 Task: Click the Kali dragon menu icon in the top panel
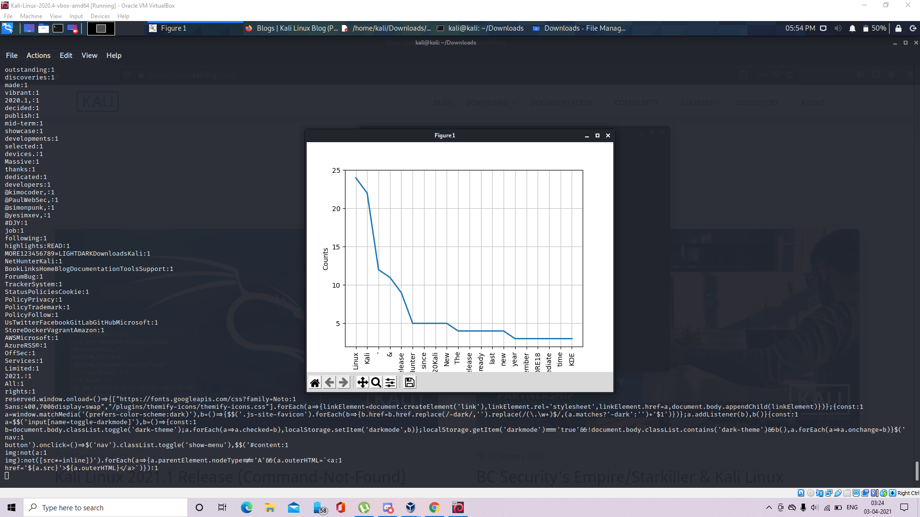pos(7,28)
